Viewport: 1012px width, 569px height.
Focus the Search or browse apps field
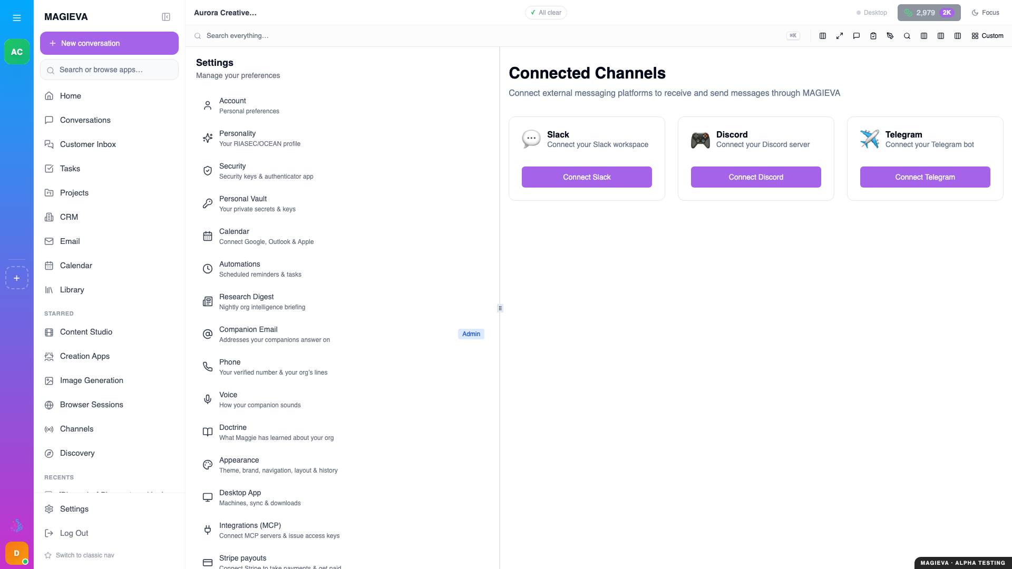click(x=109, y=70)
